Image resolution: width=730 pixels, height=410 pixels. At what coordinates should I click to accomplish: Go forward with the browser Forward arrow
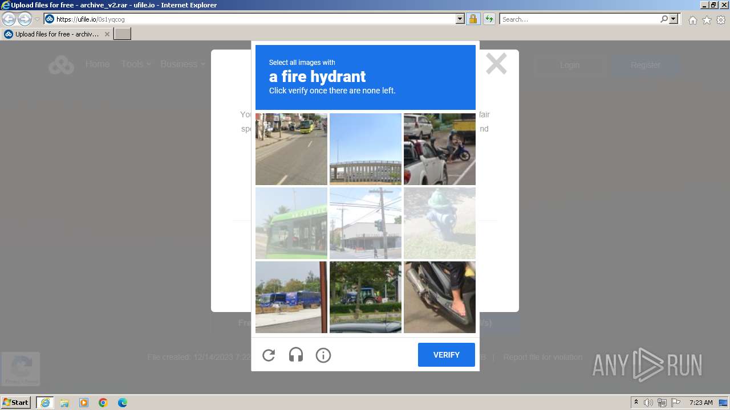click(x=25, y=19)
